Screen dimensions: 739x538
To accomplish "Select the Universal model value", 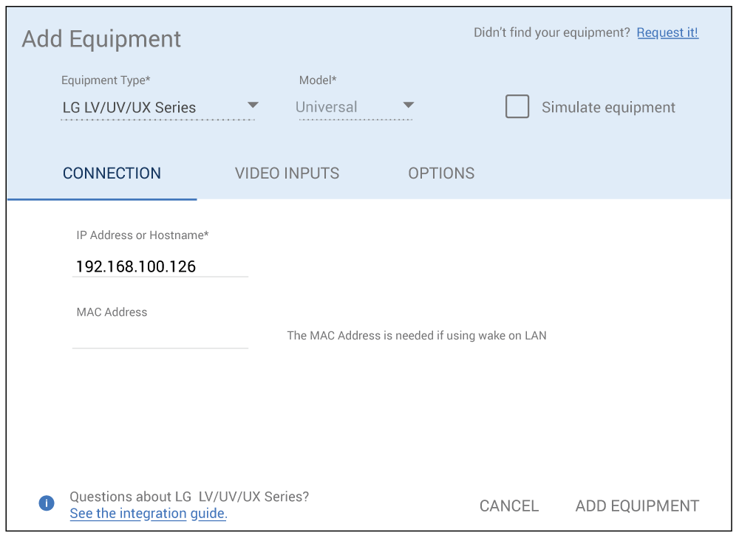I will pos(327,108).
